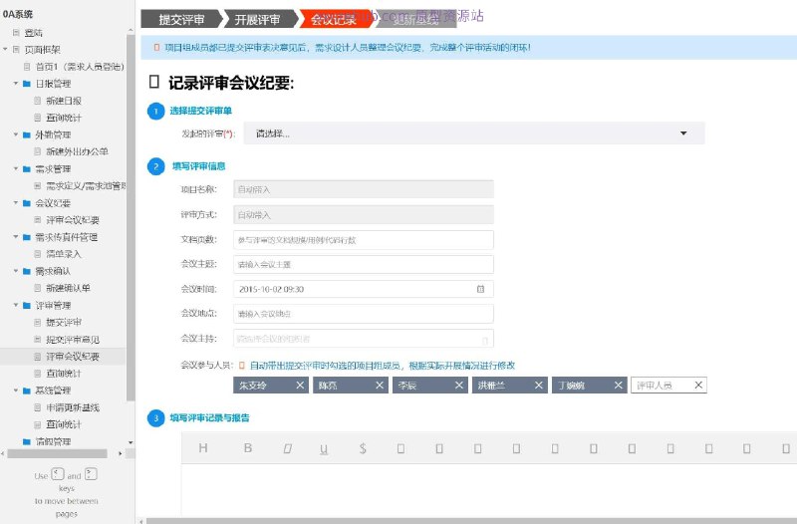Image resolution: width=797 pixels, height=524 pixels.
Task: Click the 文档页数 input field
Action: (x=364, y=240)
